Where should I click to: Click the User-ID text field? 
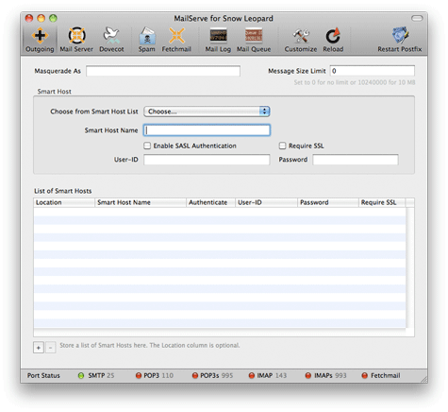coord(207,160)
